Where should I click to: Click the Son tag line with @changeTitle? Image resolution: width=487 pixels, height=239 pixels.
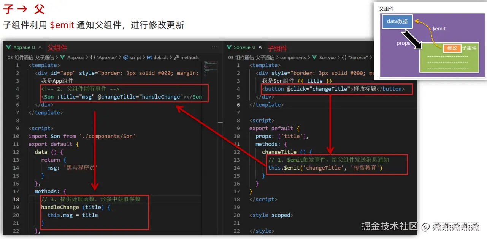tap(122, 97)
